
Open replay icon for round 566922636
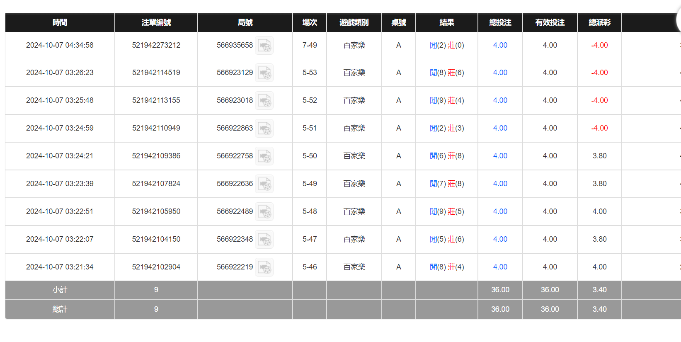[264, 184]
